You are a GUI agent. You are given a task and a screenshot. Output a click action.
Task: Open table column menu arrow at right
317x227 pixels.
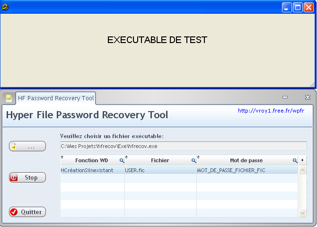pyautogui.click(x=302, y=160)
